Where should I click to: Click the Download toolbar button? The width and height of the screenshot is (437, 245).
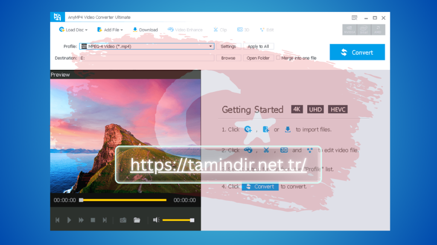point(145,30)
